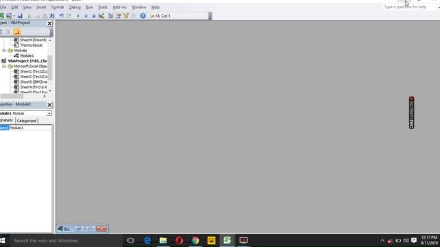Toggle Design Mode icon

[x=101, y=16]
